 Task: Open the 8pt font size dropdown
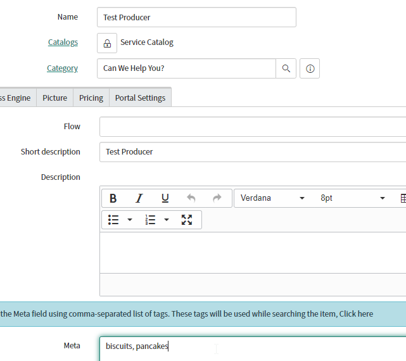(352, 198)
